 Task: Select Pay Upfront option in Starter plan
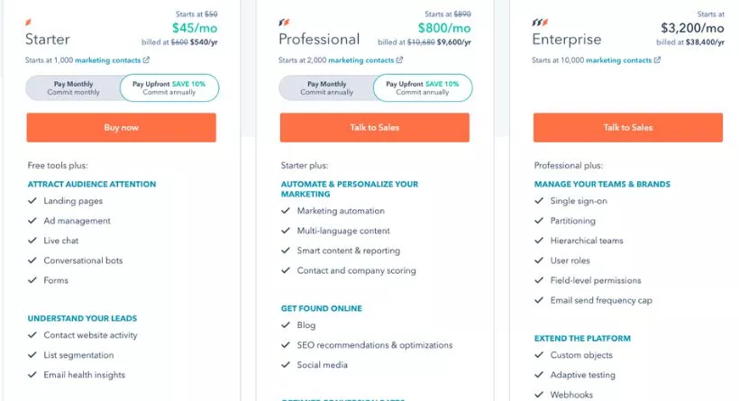(x=169, y=87)
